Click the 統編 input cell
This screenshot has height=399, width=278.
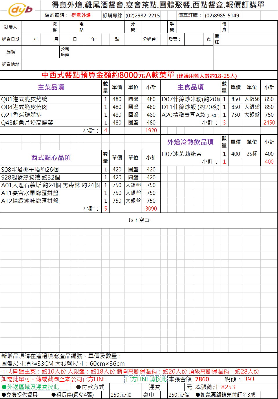click(40, 52)
